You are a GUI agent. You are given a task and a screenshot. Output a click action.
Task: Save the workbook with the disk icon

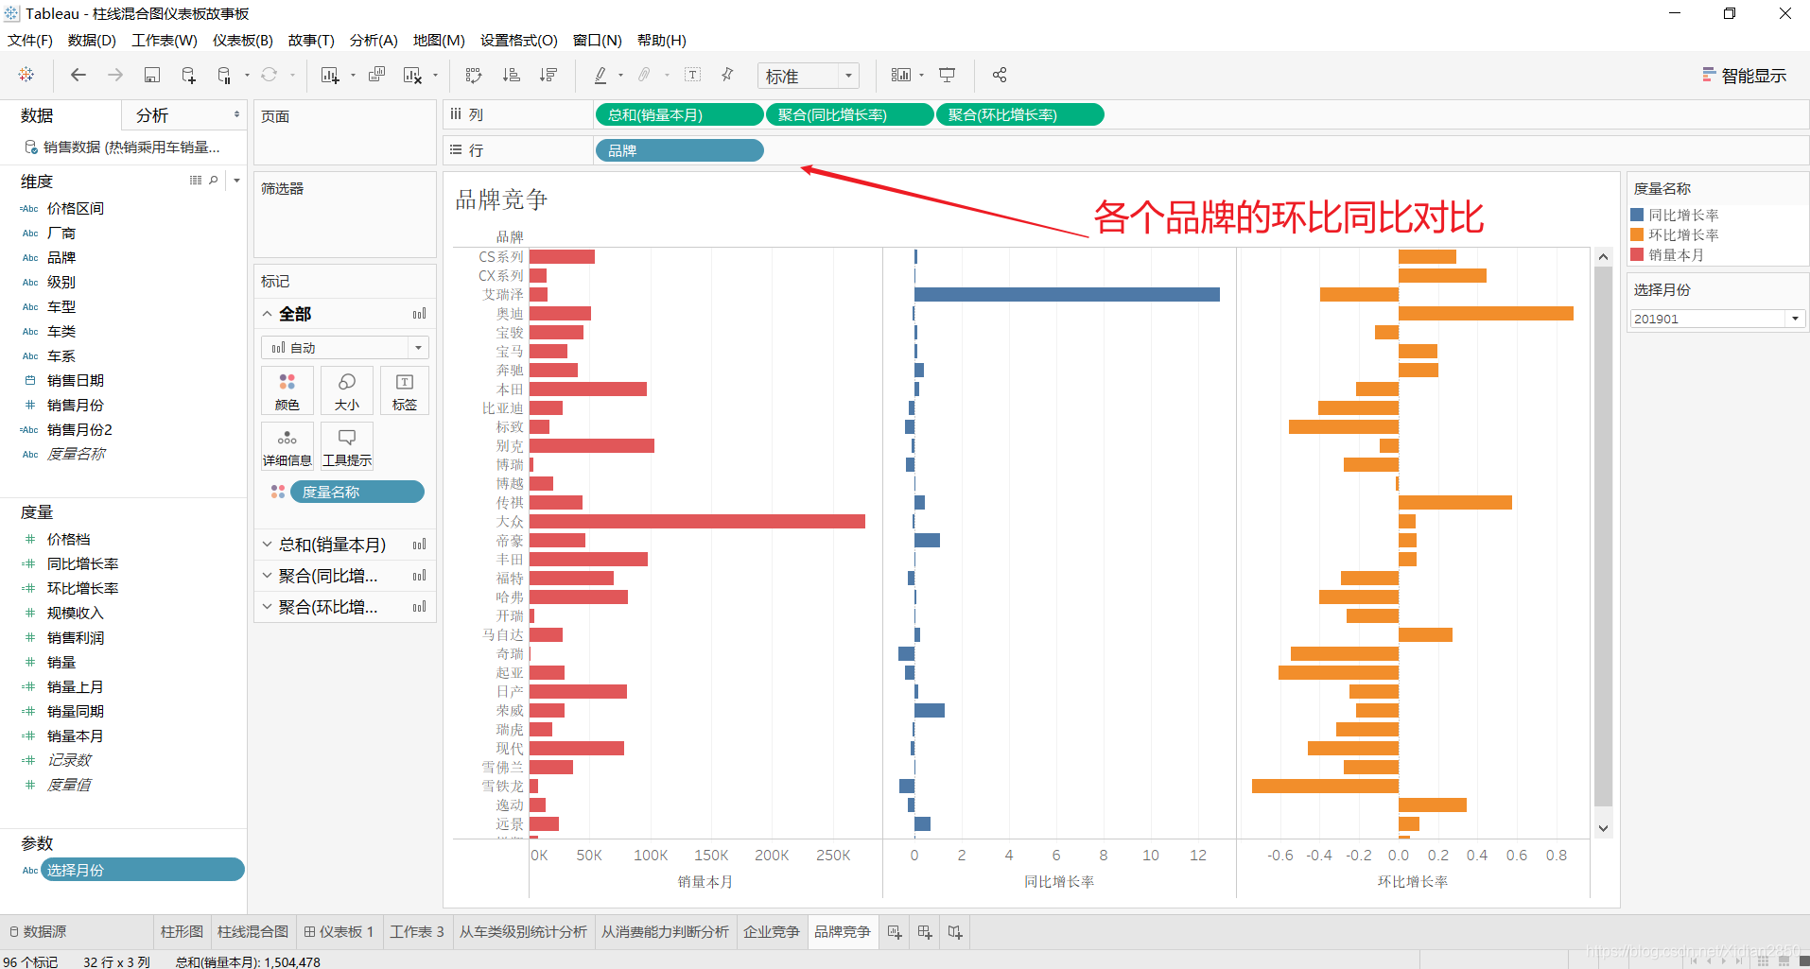coord(151,75)
